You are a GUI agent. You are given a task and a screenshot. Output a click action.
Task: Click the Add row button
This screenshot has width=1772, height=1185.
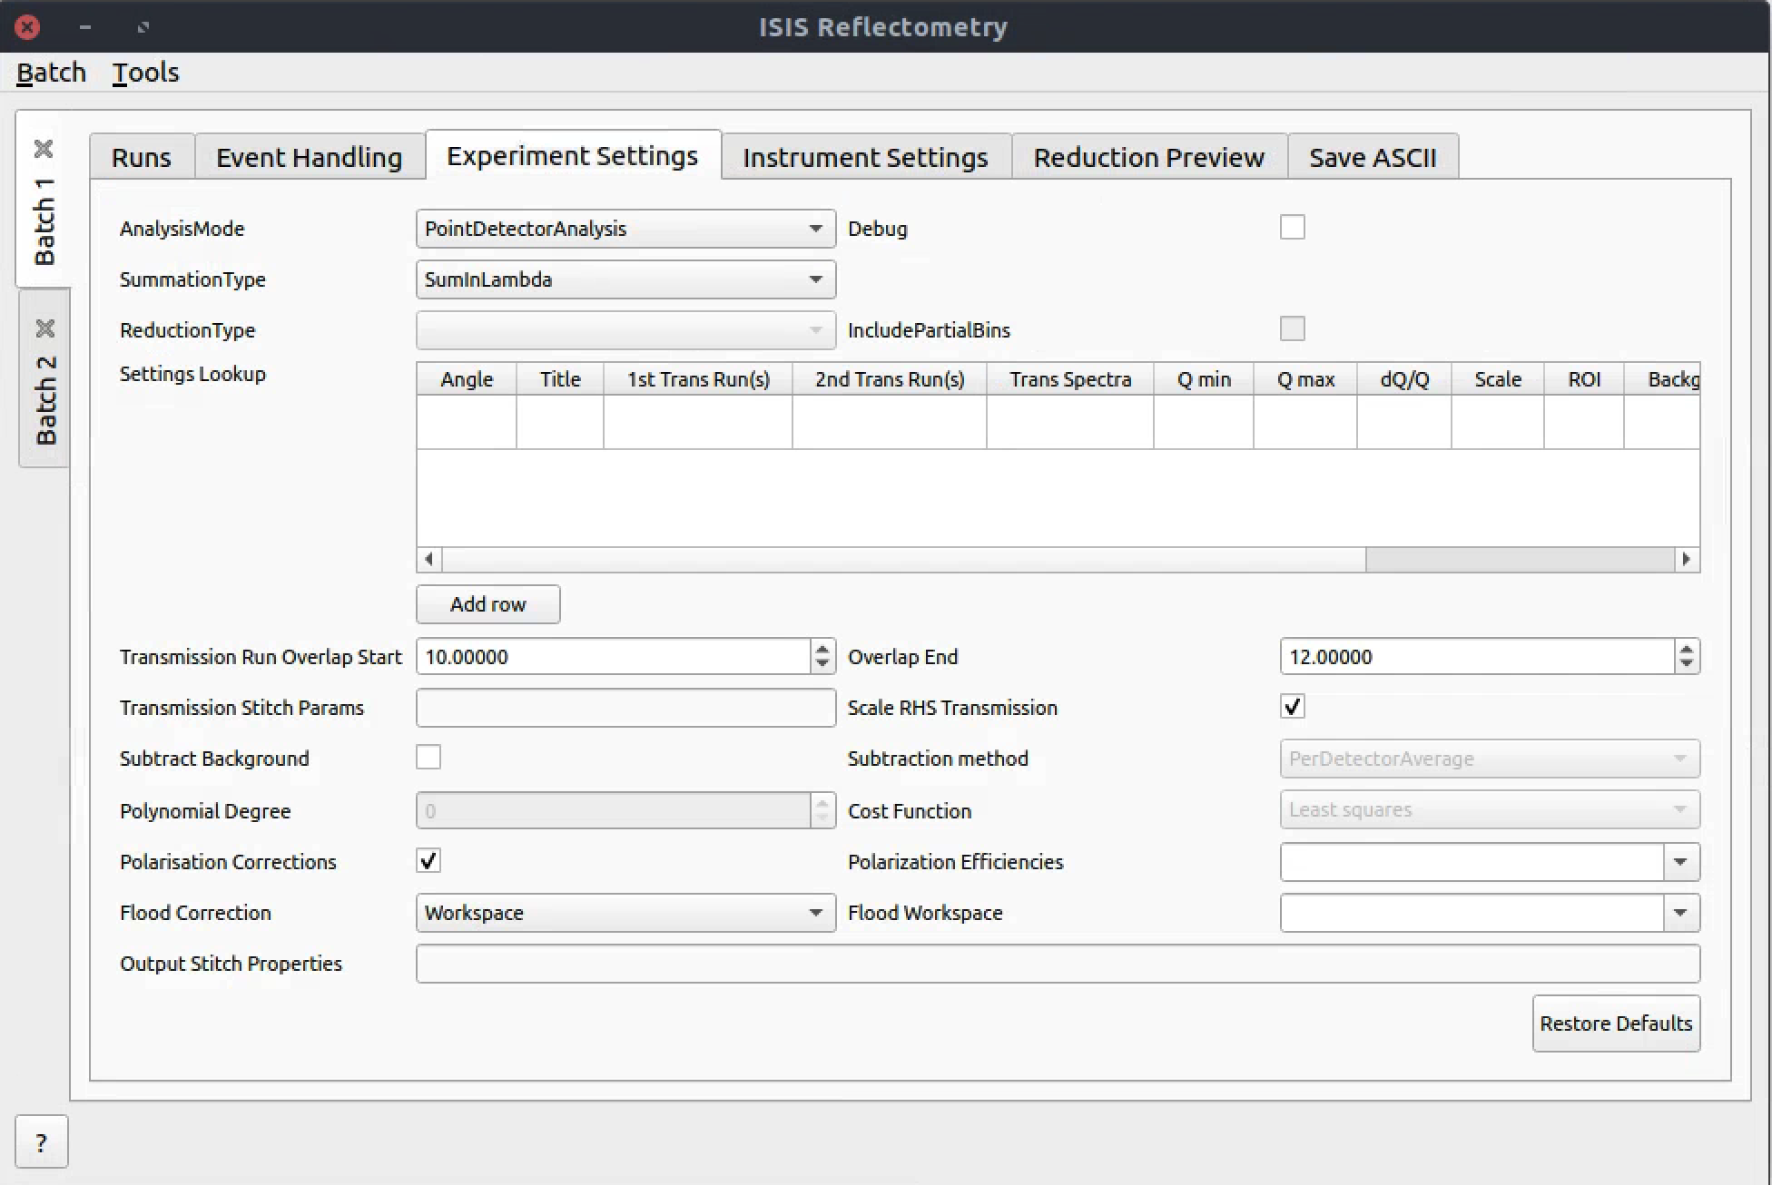click(x=487, y=604)
